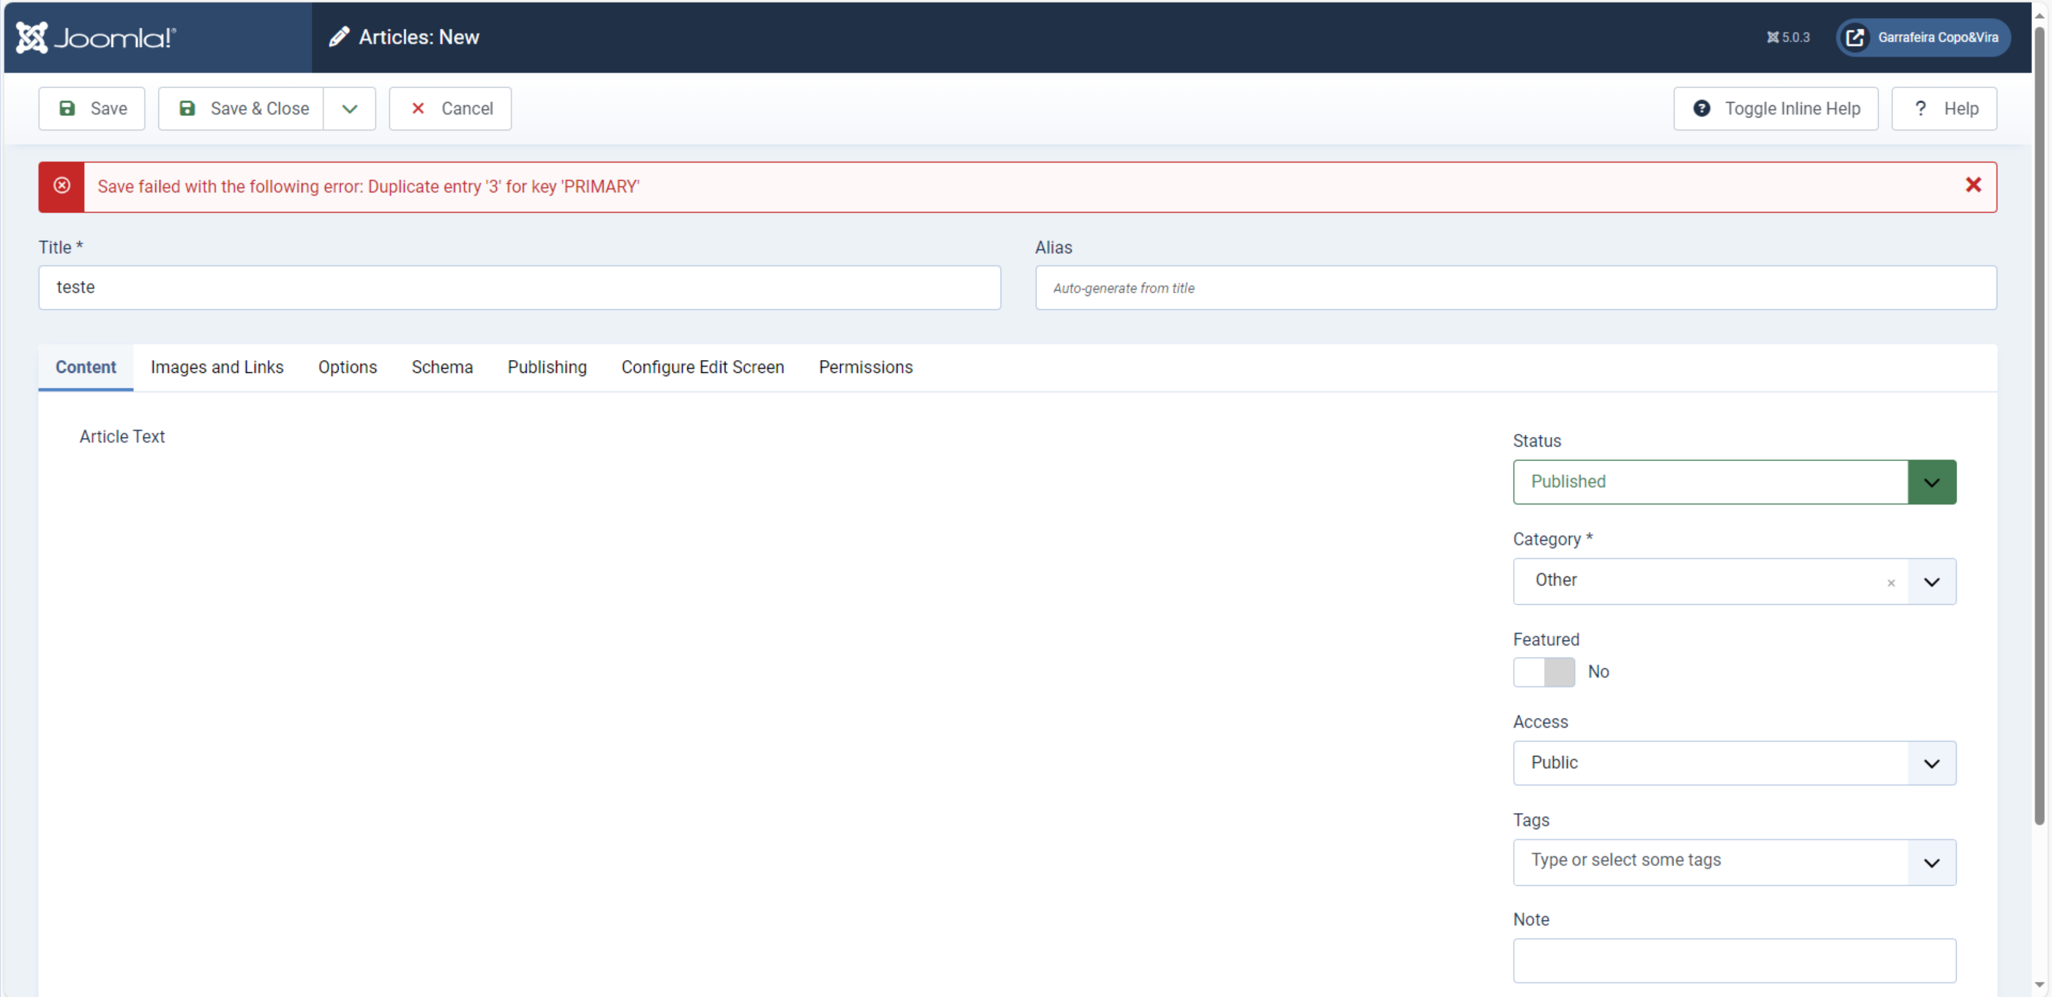
Task: Expand the Access Public dropdown
Action: tap(1733, 763)
